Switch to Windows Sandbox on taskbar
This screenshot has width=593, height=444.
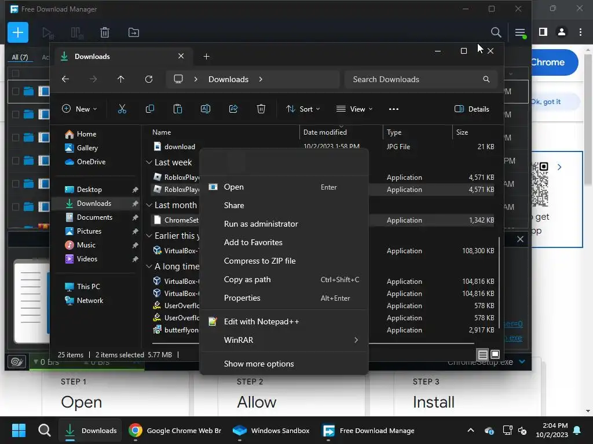tap(271, 430)
